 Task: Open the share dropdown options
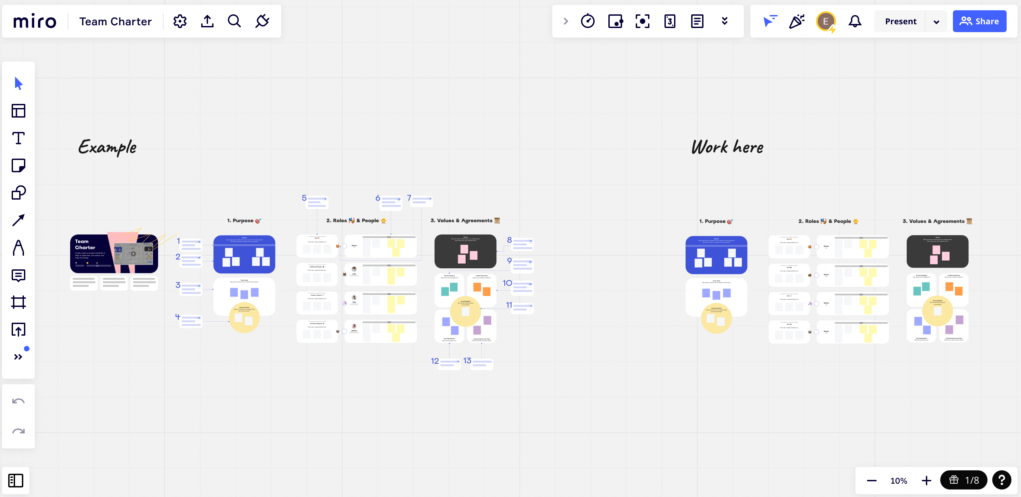point(980,22)
